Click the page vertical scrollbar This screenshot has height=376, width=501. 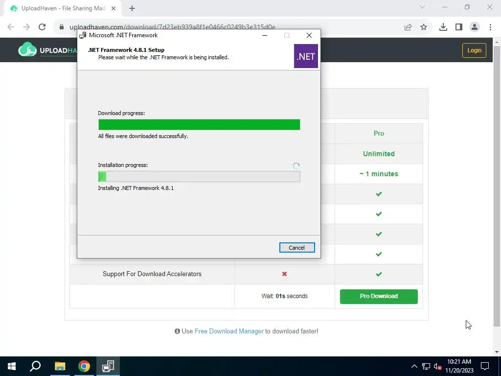click(x=497, y=186)
